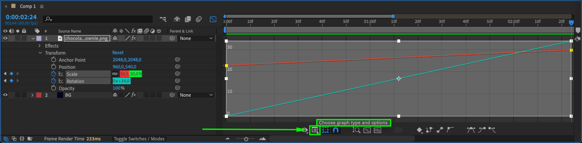Click Parent & Link column header
The height and width of the screenshot is (143, 582).
(181, 31)
